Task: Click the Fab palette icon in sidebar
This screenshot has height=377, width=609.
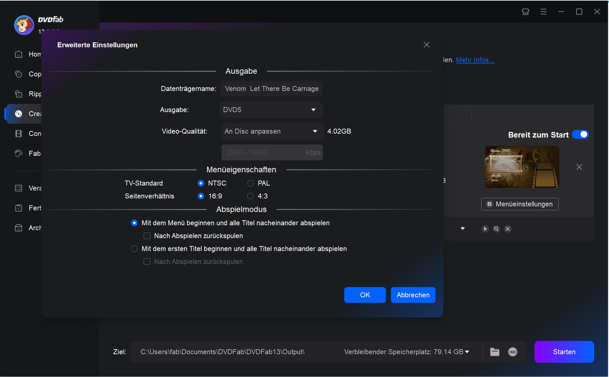Action: pyautogui.click(x=19, y=153)
